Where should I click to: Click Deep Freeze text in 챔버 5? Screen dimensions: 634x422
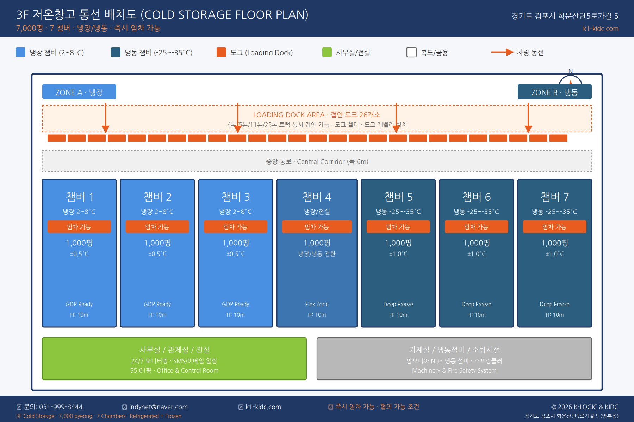coord(398,304)
